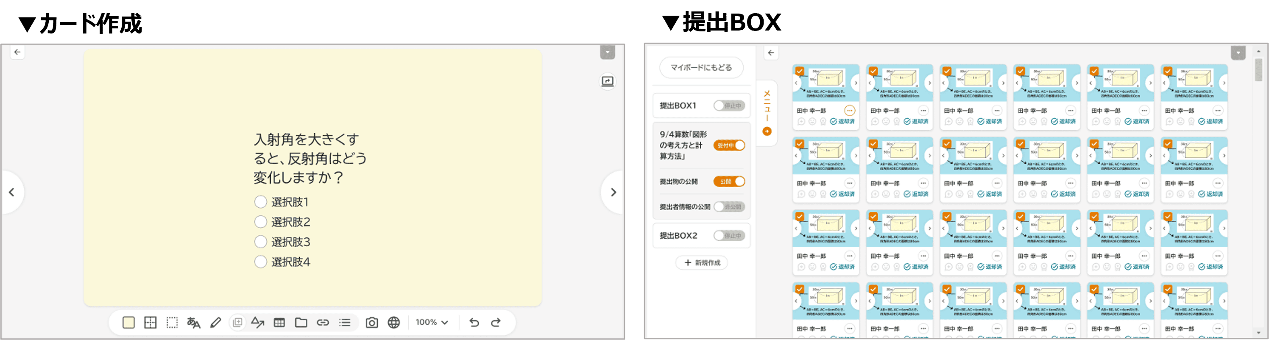
Task: Pick the card background color swatch
Action: [x=128, y=323]
